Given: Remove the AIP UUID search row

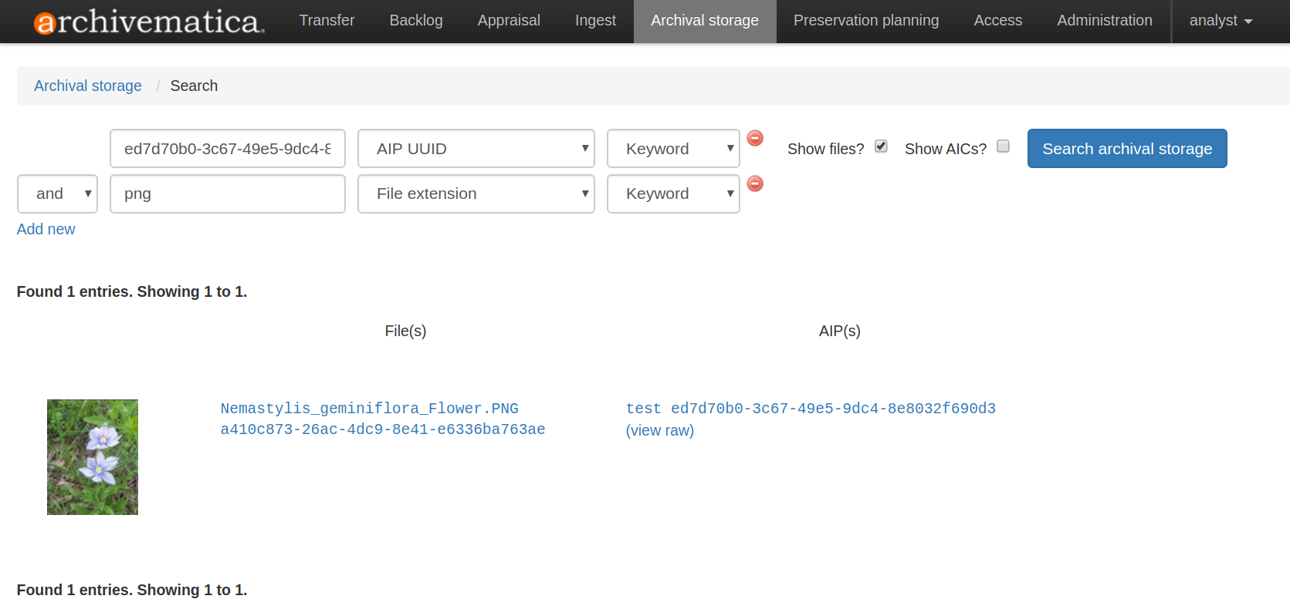Looking at the screenshot, I should [x=755, y=138].
